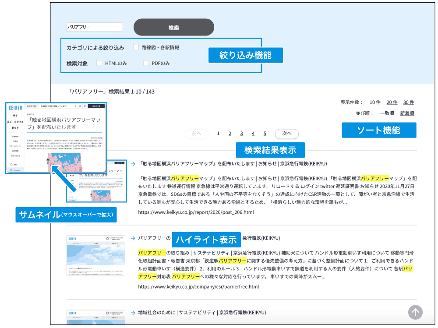
Task: Show 20 件 results per page
Action: coord(392,102)
